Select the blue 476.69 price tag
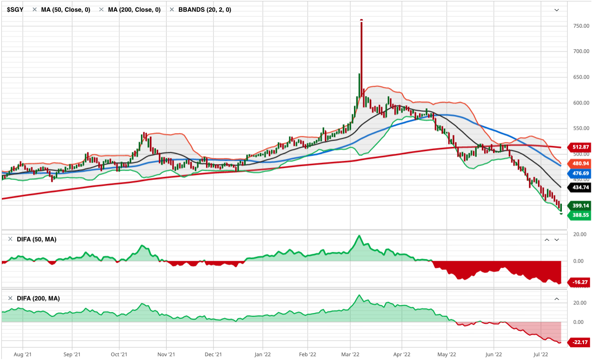Viewport: 597px width, 360px height. click(x=580, y=173)
